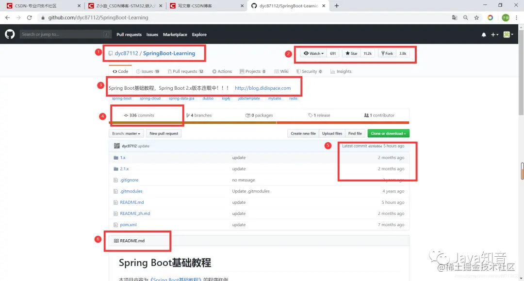The width and height of the screenshot is (524, 281).
Task: Switch to repository Issues tab
Action: (x=147, y=71)
